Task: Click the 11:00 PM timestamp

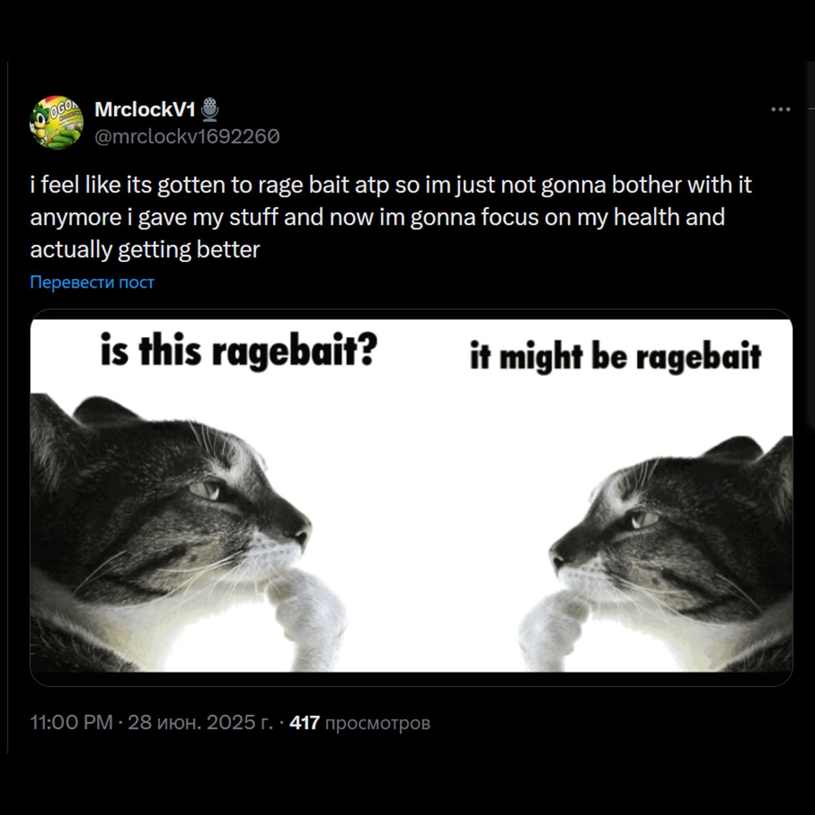Action: (71, 723)
